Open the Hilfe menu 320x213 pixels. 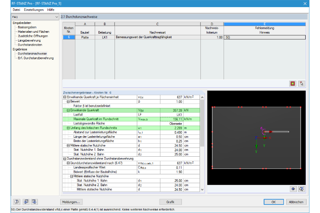click(51, 10)
